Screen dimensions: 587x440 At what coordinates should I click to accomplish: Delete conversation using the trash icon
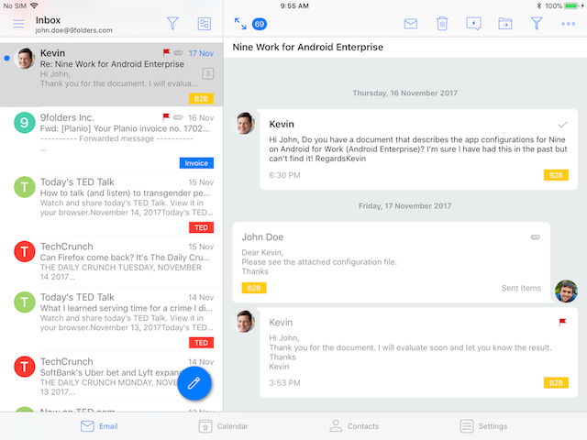442,24
